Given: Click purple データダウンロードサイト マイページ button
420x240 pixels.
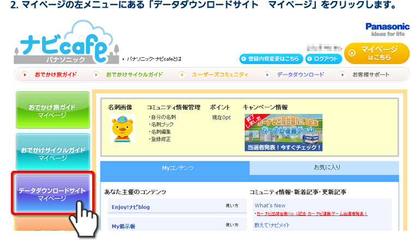Looking at the screenshot, I should coord(52,194).
